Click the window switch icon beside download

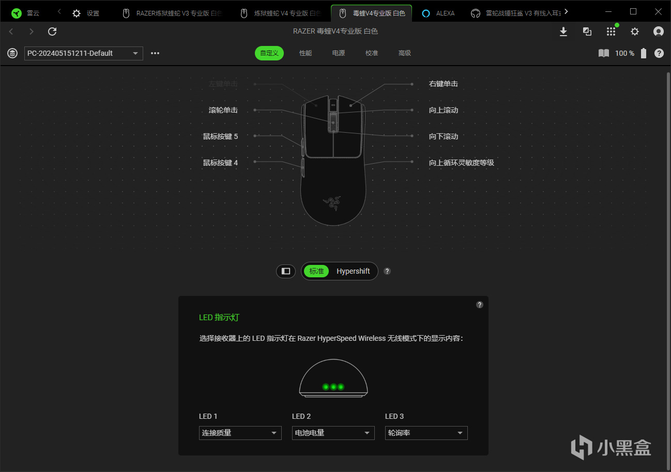coord(587,32)
